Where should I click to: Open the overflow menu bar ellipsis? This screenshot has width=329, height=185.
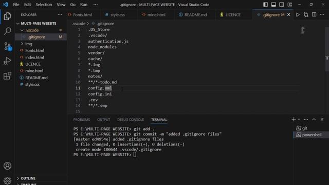point(96,5)
